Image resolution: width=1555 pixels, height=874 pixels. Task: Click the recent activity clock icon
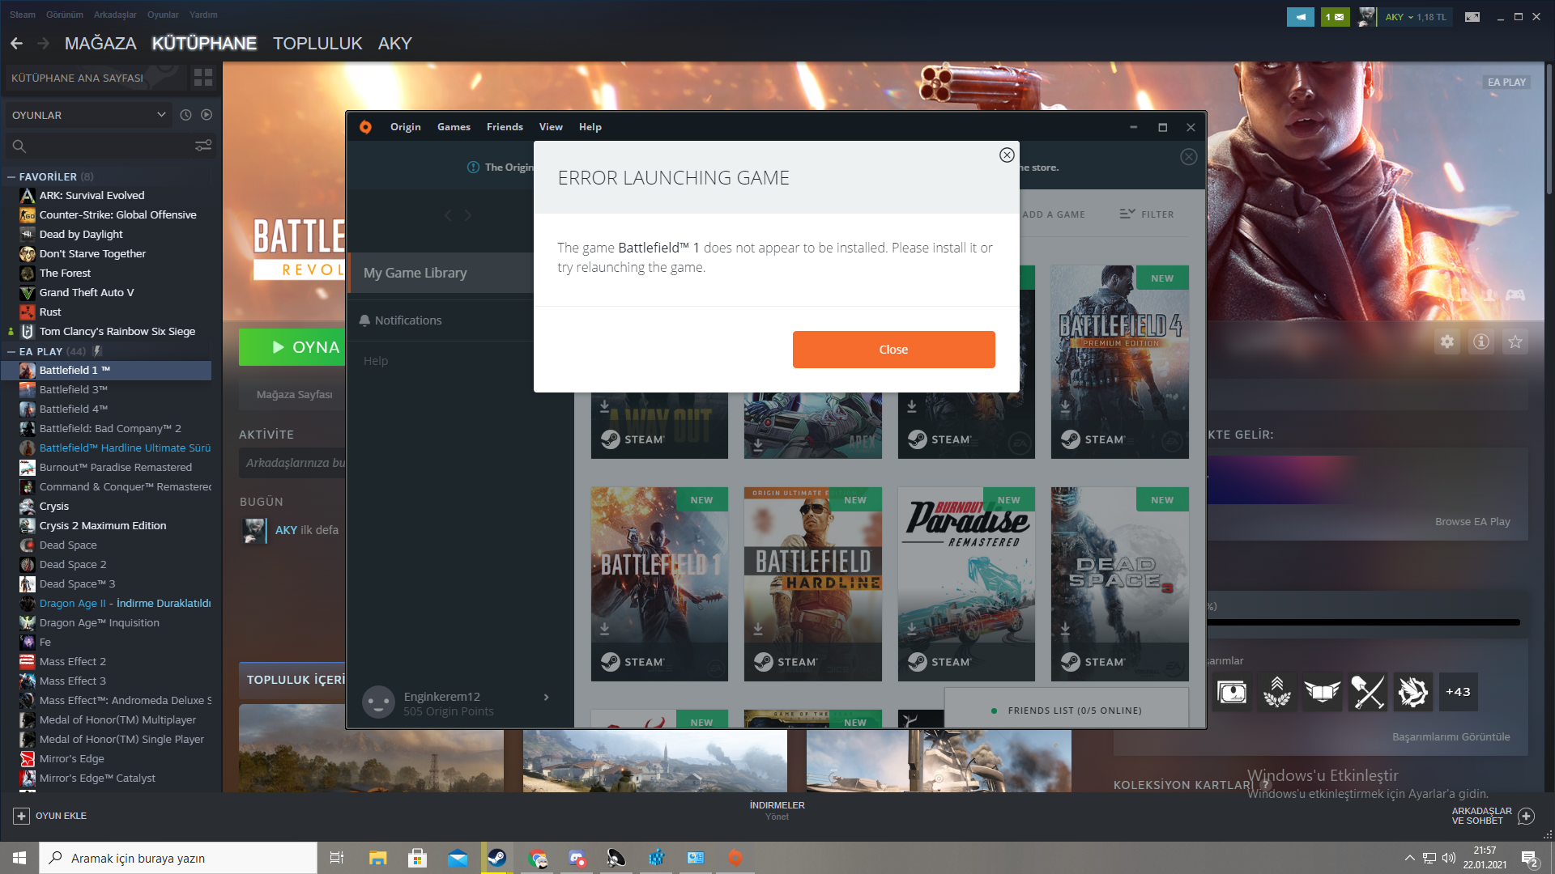pyautogui.click(x=185, y=115)
